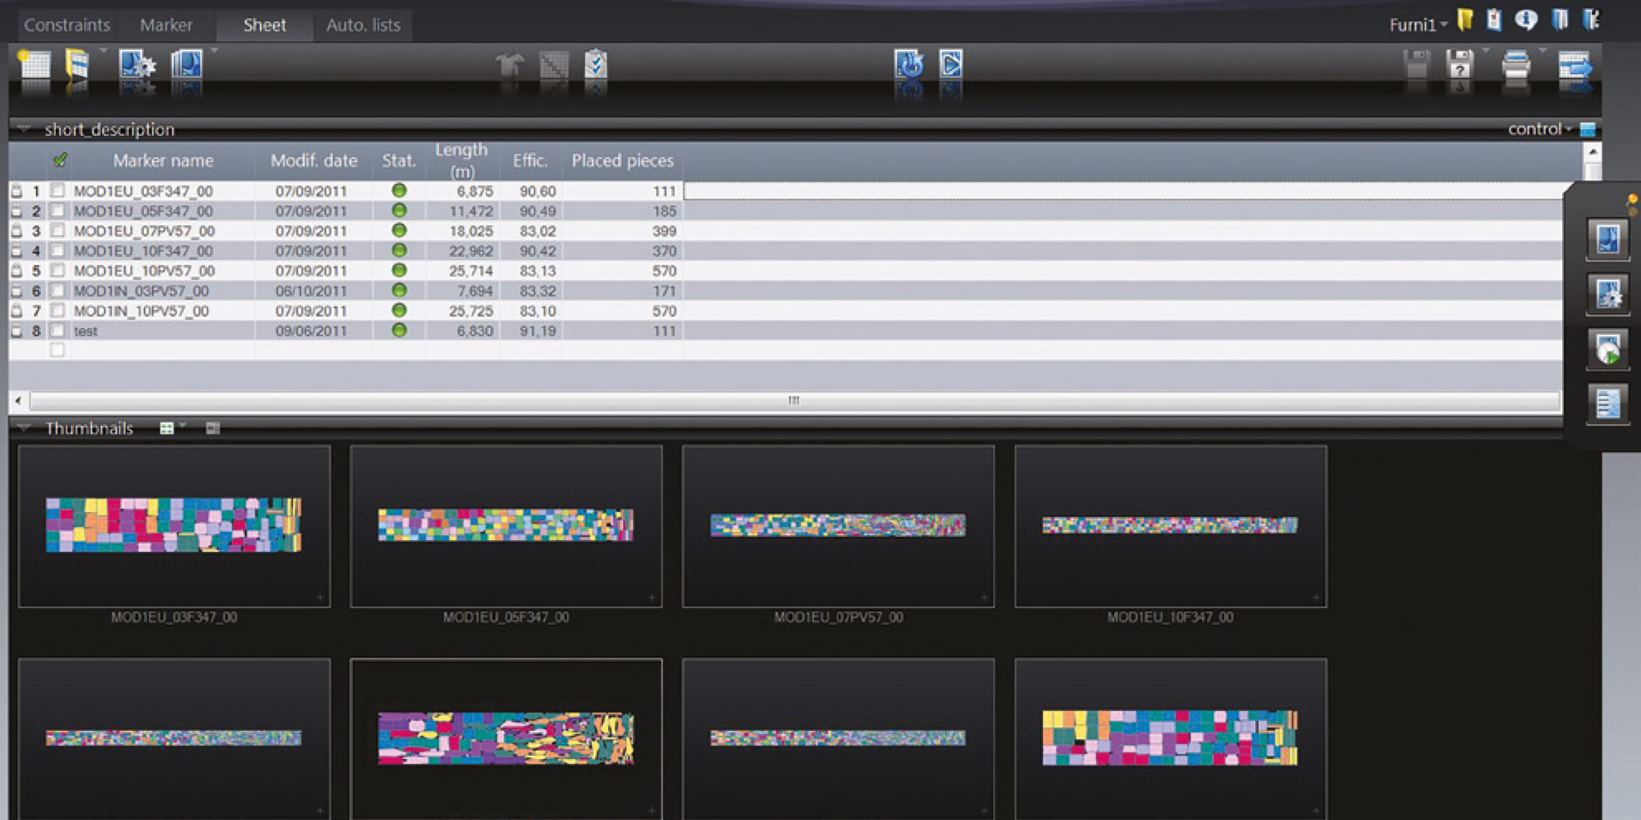
Task: Open the Furni1 dropdown
Action: tap(1418, 25)
